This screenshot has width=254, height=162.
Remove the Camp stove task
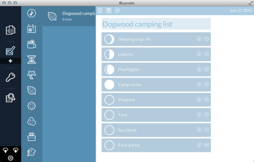[x=207, y=84]
